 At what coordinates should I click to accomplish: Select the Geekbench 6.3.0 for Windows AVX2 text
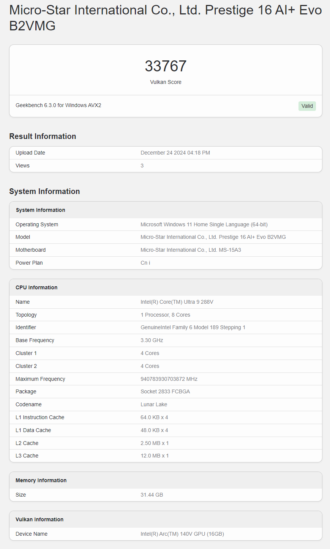pos(58,105)
